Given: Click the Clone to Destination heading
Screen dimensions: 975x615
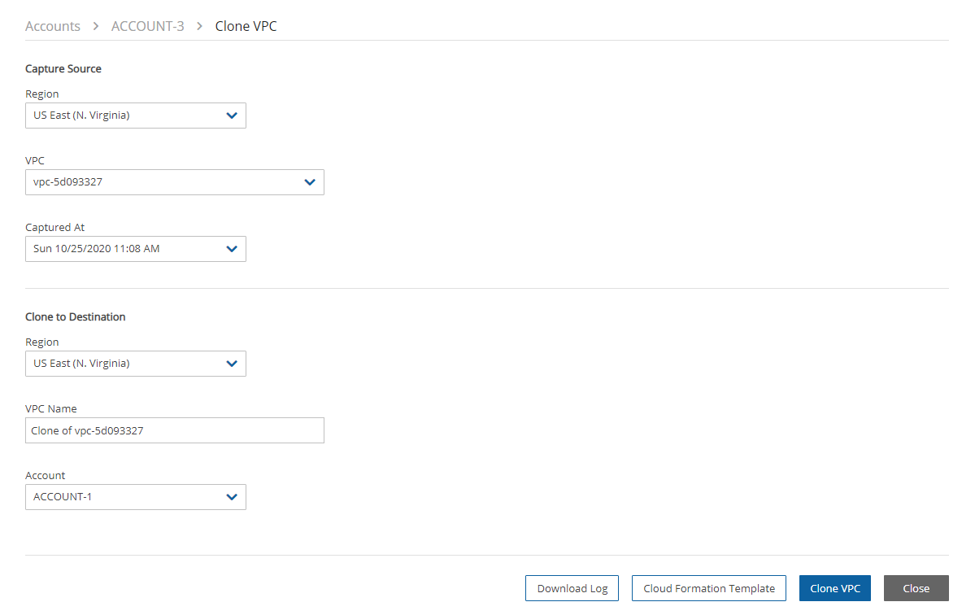Looking at the screenshot, I should (76, 317).
